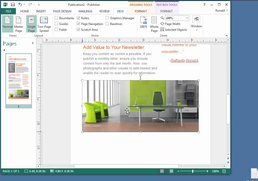
Task: Click PAGE: 1 OF 1 in status bar
Action: tap(11, 171)
